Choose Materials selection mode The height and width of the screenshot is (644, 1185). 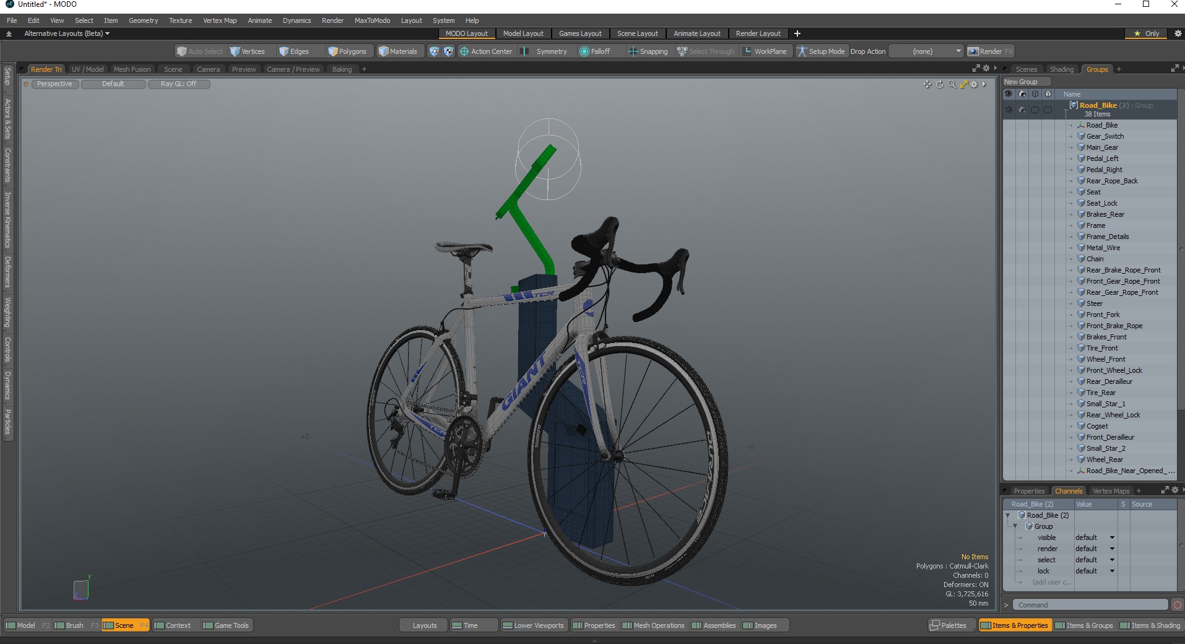(399, 51)
